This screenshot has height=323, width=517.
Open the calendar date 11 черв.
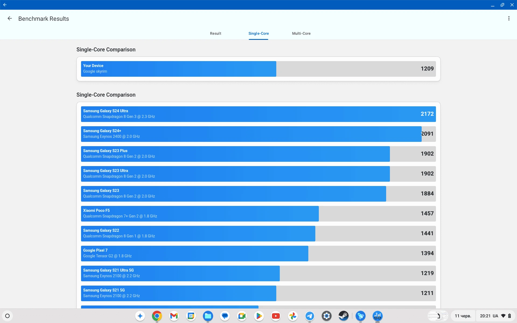pyautogui.click(x=463, y=316)
